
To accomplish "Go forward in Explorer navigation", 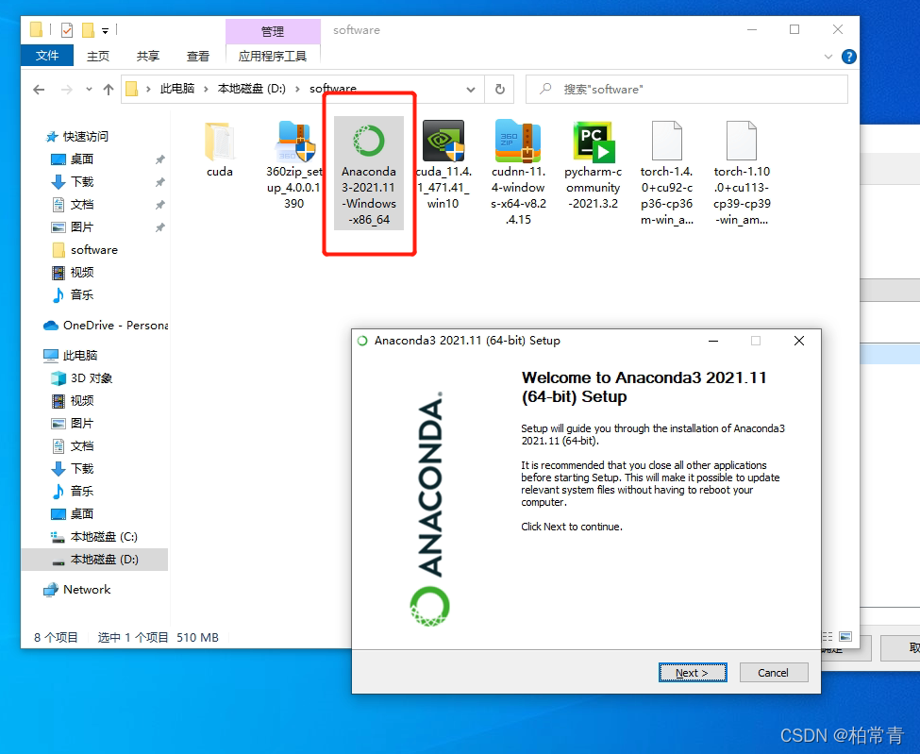I will coord(67,90).
